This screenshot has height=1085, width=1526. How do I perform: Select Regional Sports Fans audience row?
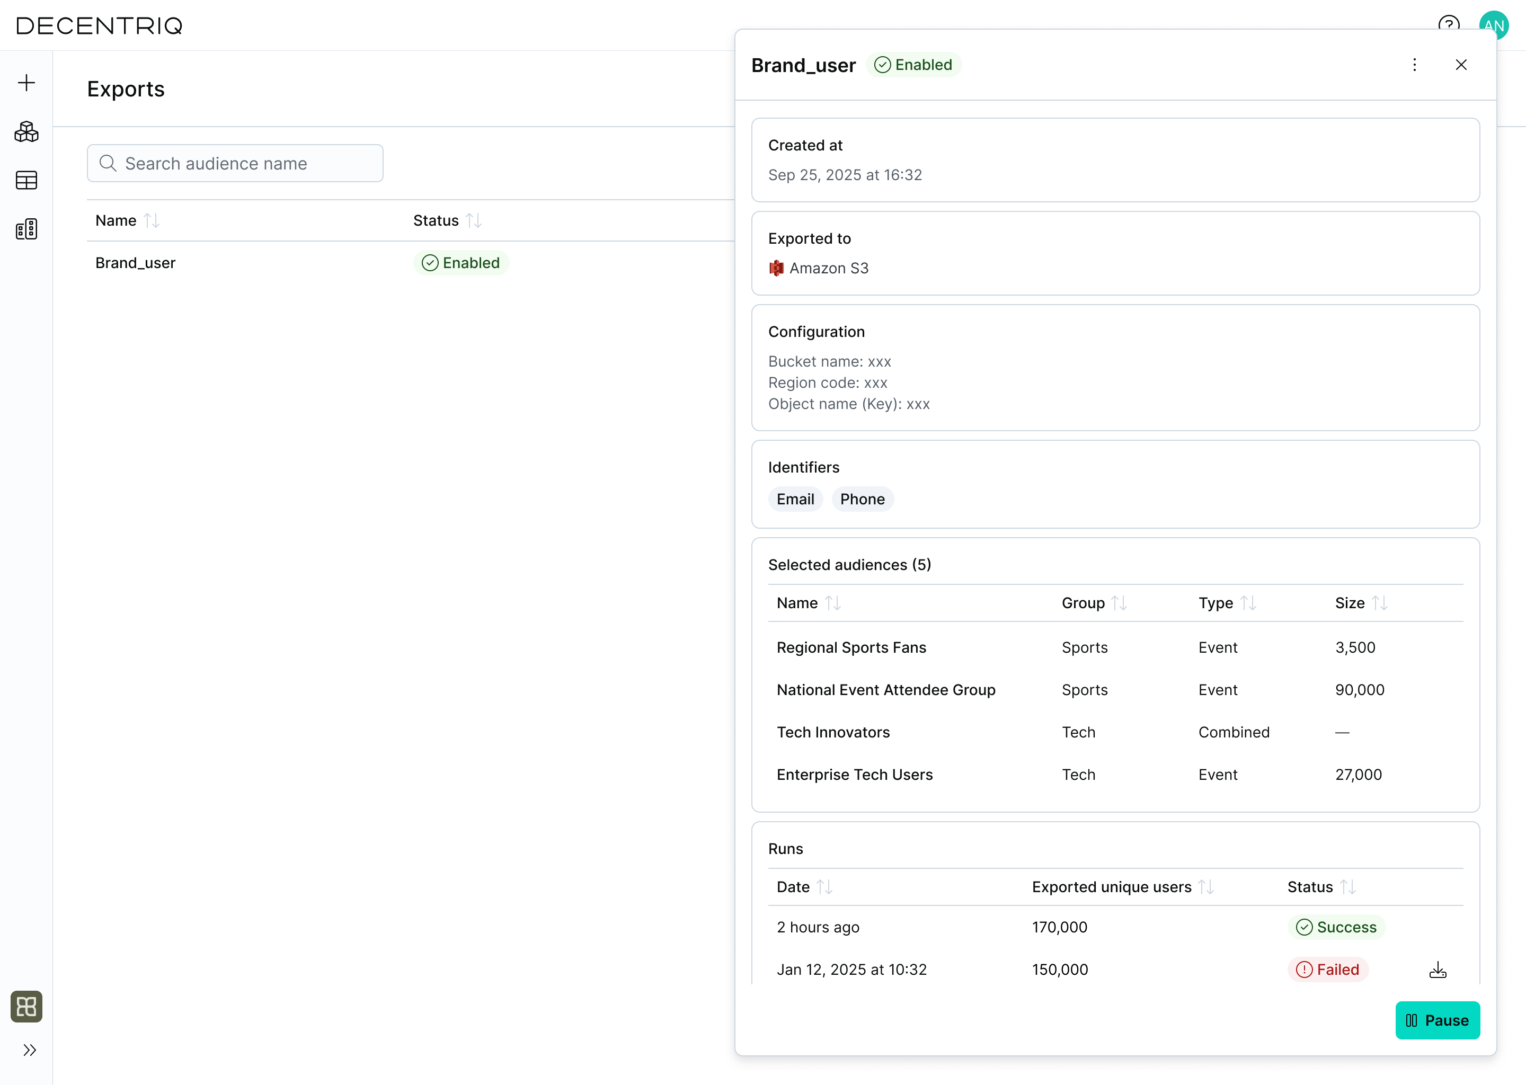(1115, 647)
